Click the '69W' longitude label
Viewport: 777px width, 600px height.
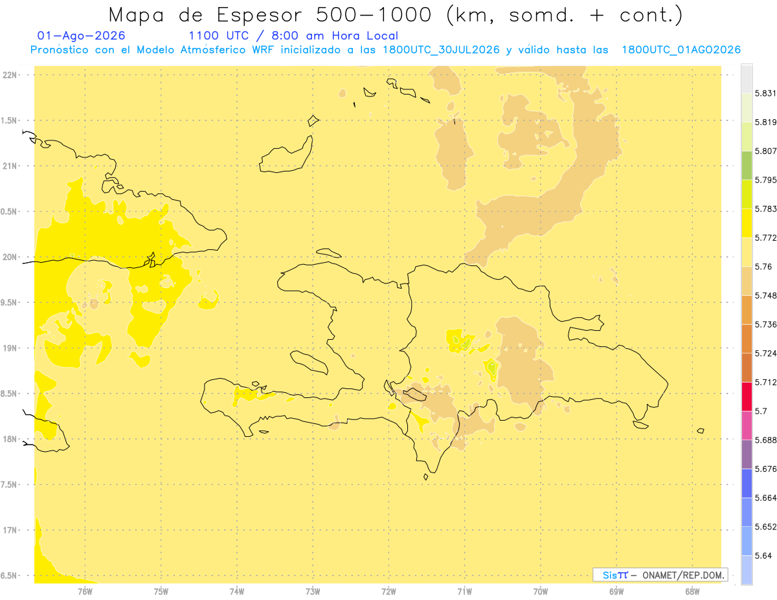[616, 592]
